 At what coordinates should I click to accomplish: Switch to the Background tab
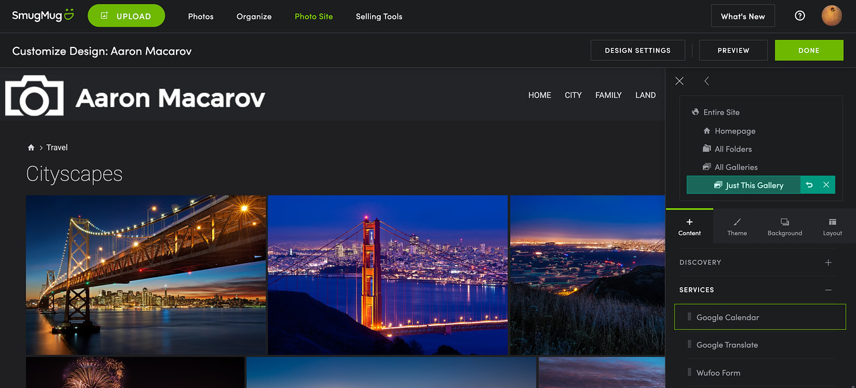(784, 226)
